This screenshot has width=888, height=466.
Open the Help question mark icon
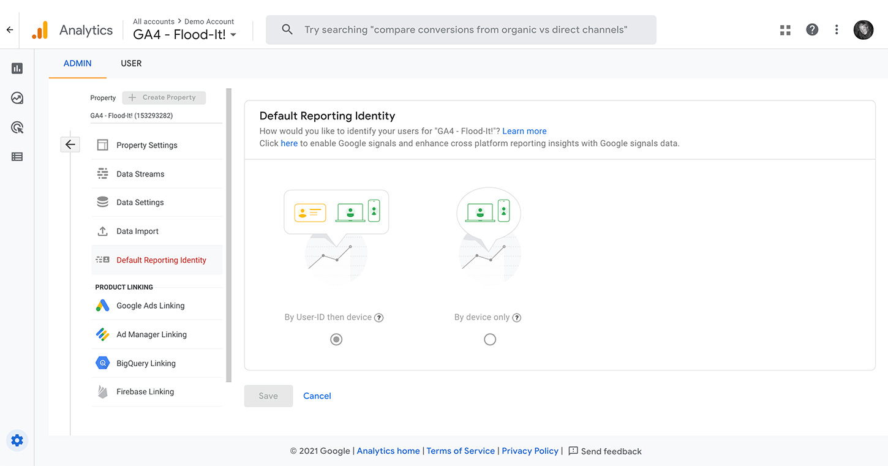(812, 29)
